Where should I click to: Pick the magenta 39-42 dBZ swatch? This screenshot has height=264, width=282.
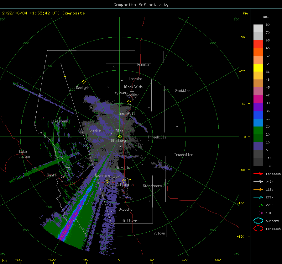pyautogui.click(x=258, y=99)
